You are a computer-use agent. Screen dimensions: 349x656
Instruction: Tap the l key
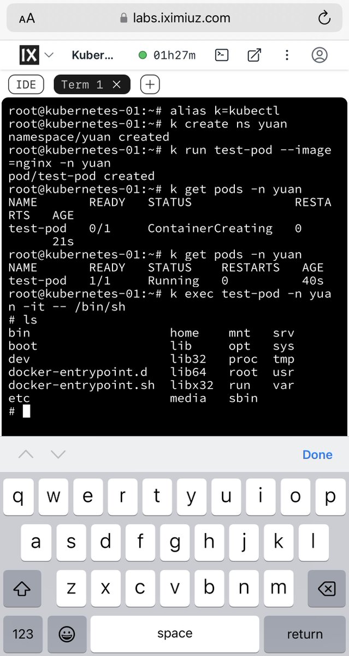tap(313, 542)
